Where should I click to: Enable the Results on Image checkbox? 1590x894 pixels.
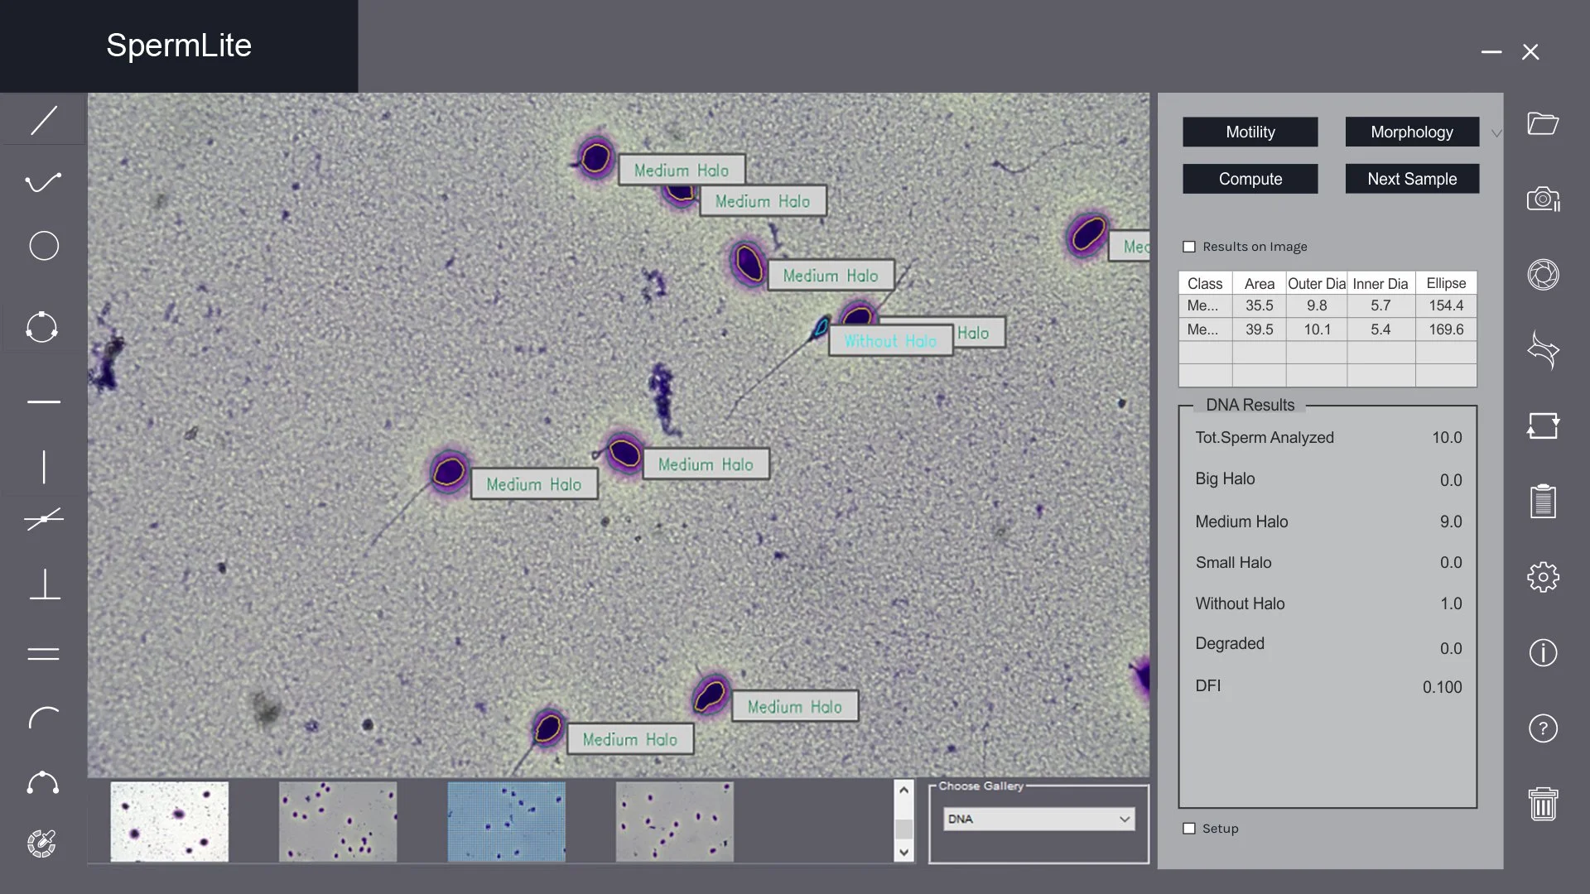coord(1189,246)
